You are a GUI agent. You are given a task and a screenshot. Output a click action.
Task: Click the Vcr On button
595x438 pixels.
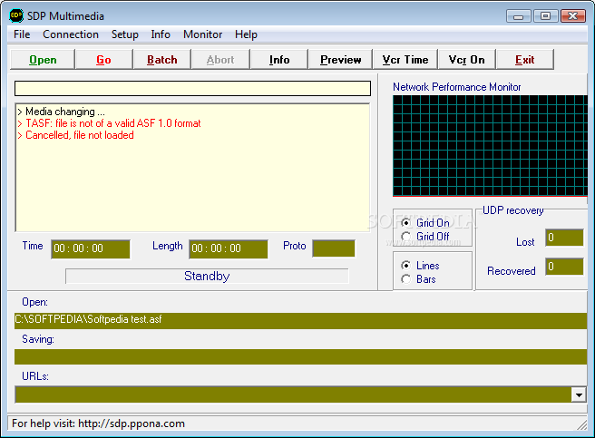pyautogui.click(x=467, y=60)
